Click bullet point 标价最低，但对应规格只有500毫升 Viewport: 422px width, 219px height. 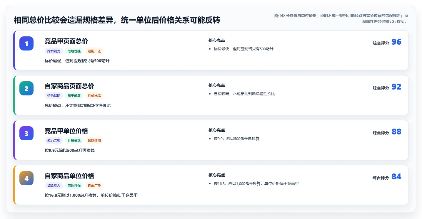[x=243, y=49]
